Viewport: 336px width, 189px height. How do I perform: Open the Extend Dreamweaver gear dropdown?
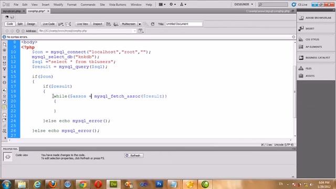click(x=173, y=4)
